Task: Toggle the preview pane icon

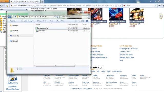Action: [x=83, y=21]
